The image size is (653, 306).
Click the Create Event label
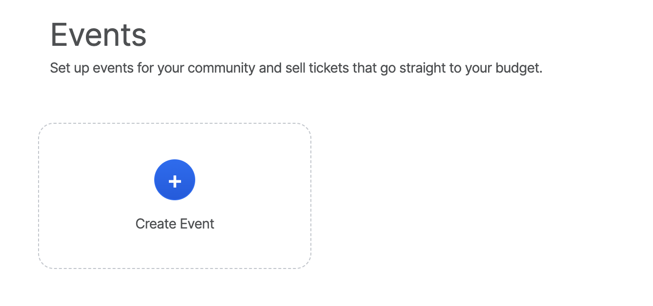(175, 224)
